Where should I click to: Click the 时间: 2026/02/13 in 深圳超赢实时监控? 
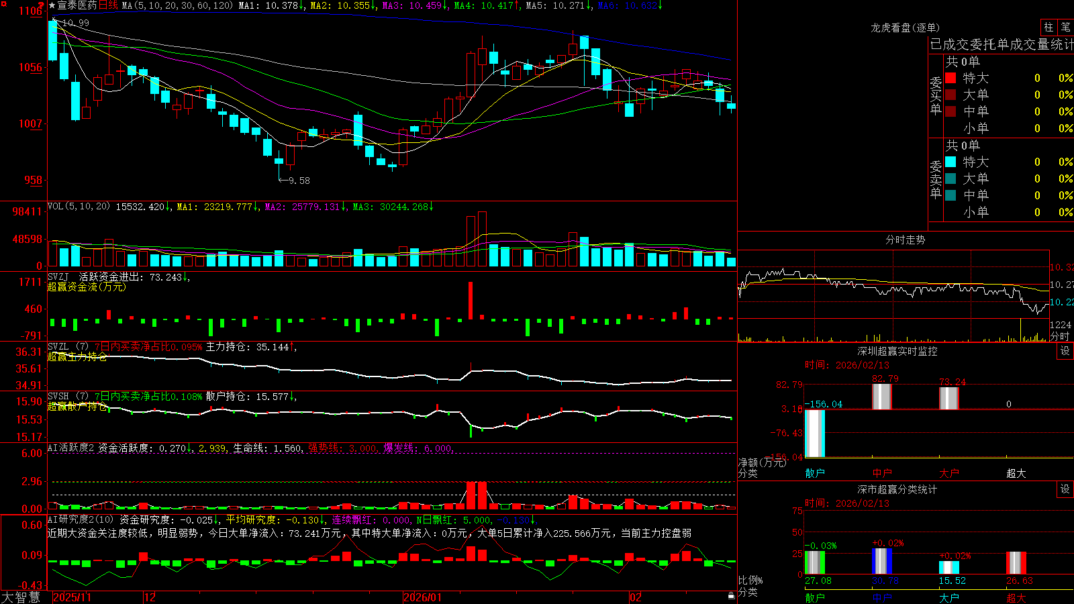[x=847, y=365]
